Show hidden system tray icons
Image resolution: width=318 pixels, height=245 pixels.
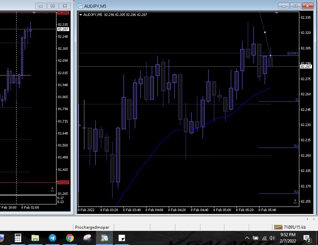pyautogui.click(x=247, y=238)
